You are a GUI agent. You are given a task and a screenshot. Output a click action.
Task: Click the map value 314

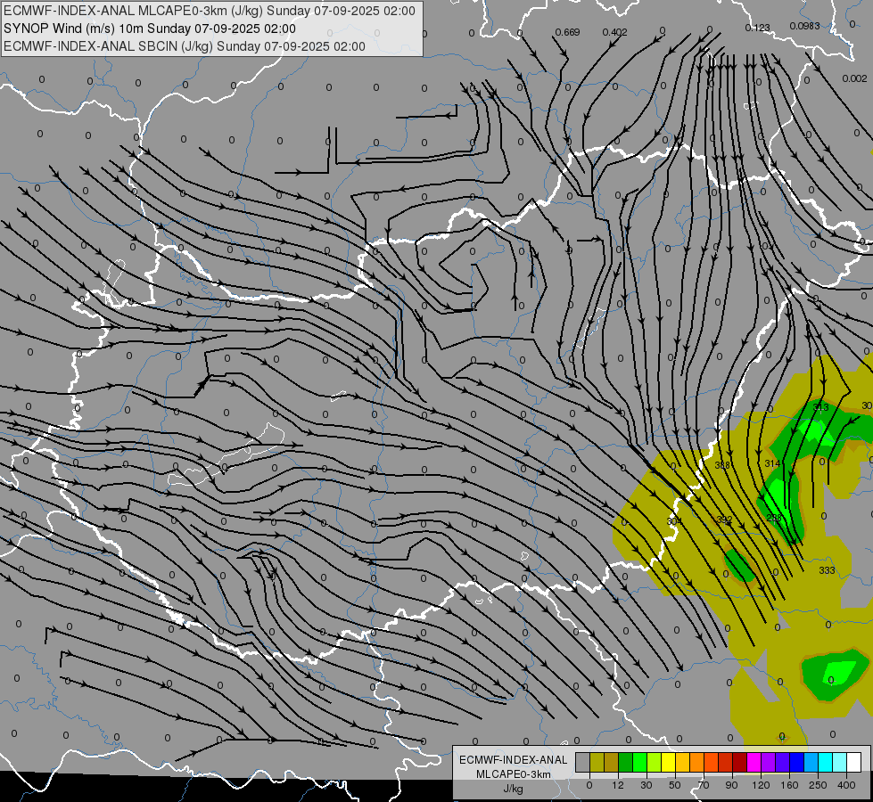point(772,463)
